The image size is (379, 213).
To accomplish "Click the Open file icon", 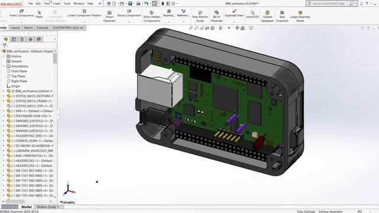I will [x=122, y=4].
